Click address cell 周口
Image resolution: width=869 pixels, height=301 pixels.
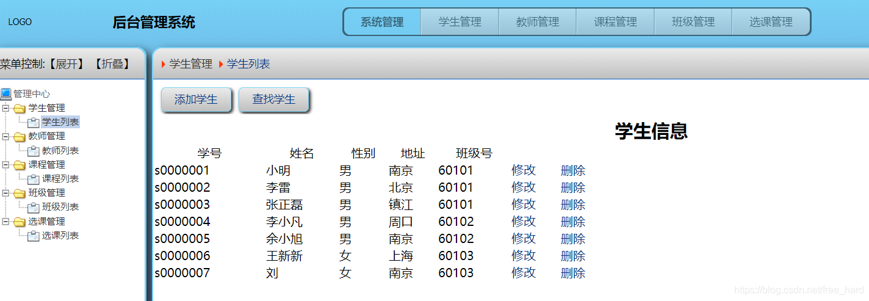[x=401, y=222]
